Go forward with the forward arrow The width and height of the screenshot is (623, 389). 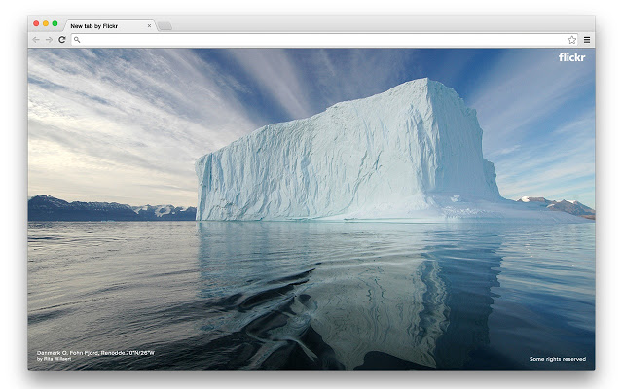[49, 40]
